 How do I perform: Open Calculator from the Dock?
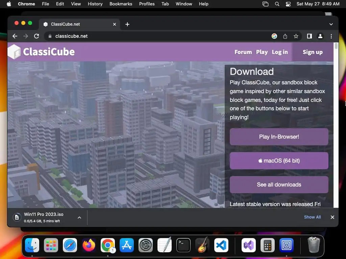pyautogui.click(x=268, y=245)
